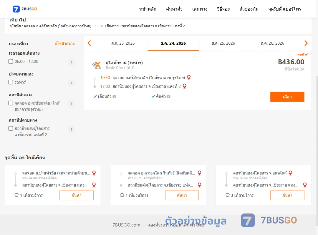
Task: Open destination pin in สวรรคโลก card
Action: coord(200,185)
